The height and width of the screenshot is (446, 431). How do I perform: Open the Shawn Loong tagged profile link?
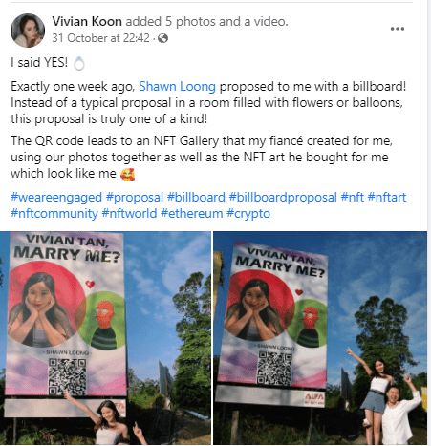pyautogui.click(x=177, y=86)
